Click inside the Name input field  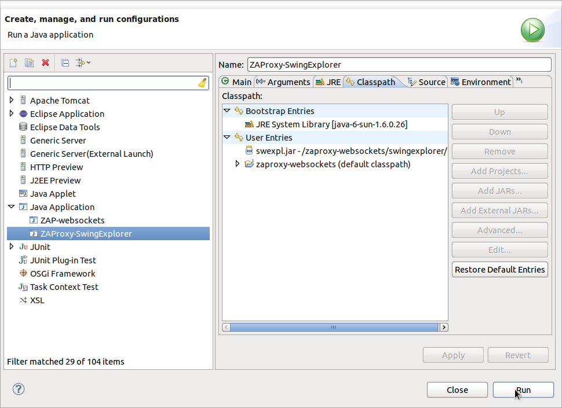(x=399, y=64)
